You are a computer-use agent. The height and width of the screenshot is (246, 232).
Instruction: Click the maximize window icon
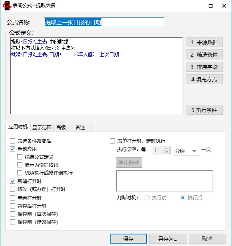[210, 6]
